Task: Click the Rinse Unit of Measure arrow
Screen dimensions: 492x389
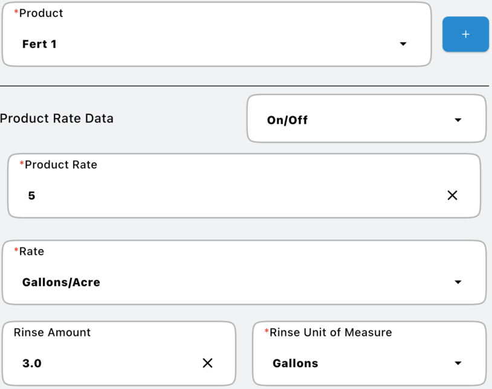Action: point(458,363)
